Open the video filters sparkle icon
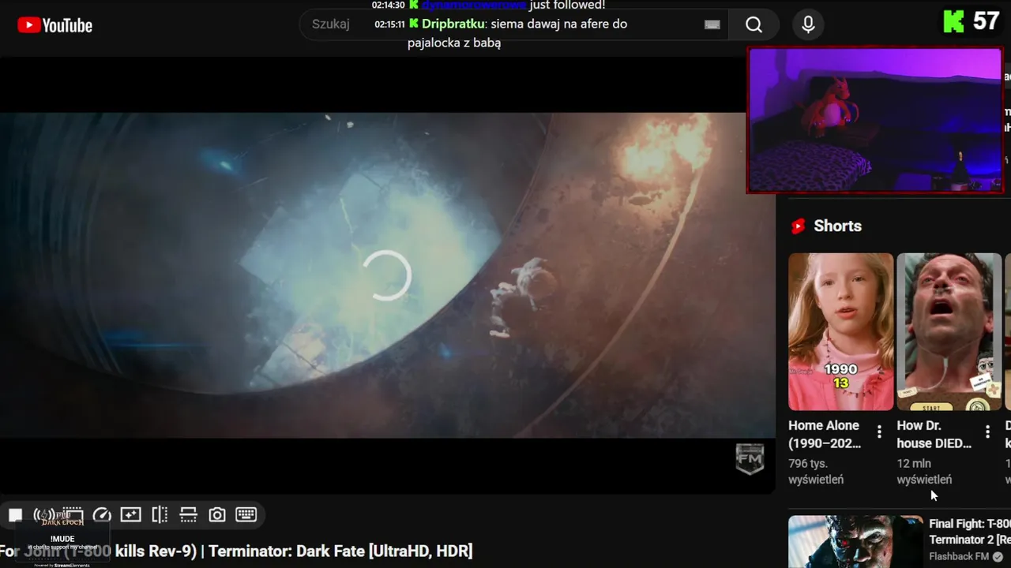 [x=130, y=515]
